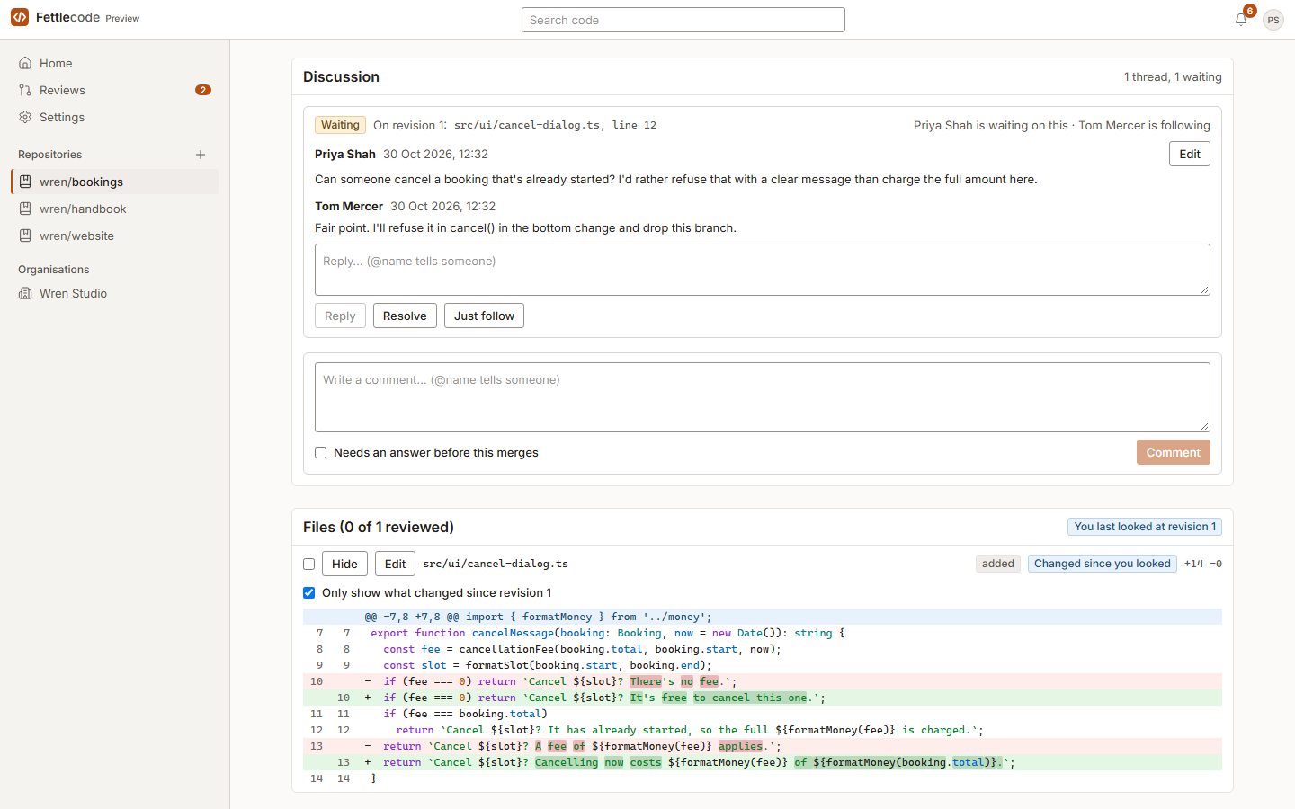Open the PS user avatar menu
Image resolution: width=1295 pixels, height=809 pixels.
1273,20
